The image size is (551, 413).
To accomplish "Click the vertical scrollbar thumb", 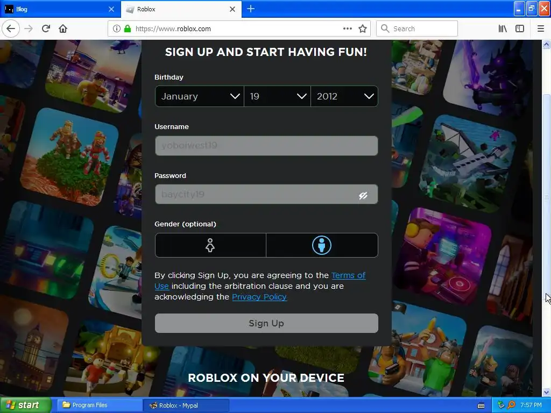I will click(546, 197).
